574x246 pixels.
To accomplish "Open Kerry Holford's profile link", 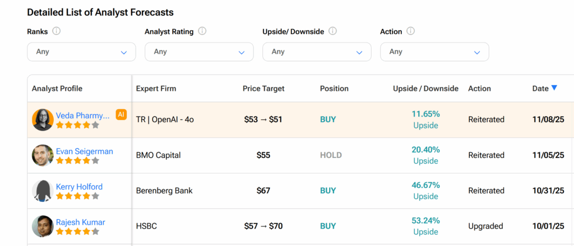I will (79, 187).
